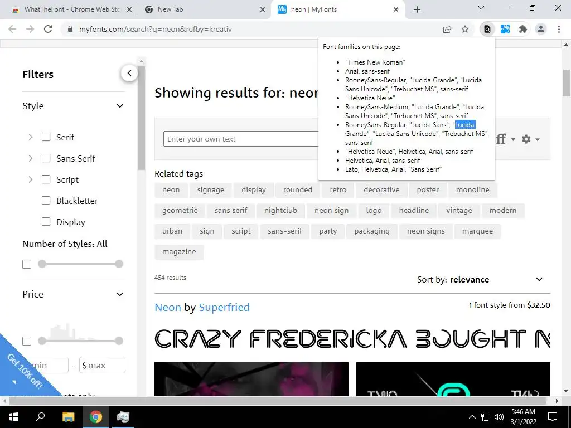Click the Number of Styles slider right handle

tap(119, 264)
